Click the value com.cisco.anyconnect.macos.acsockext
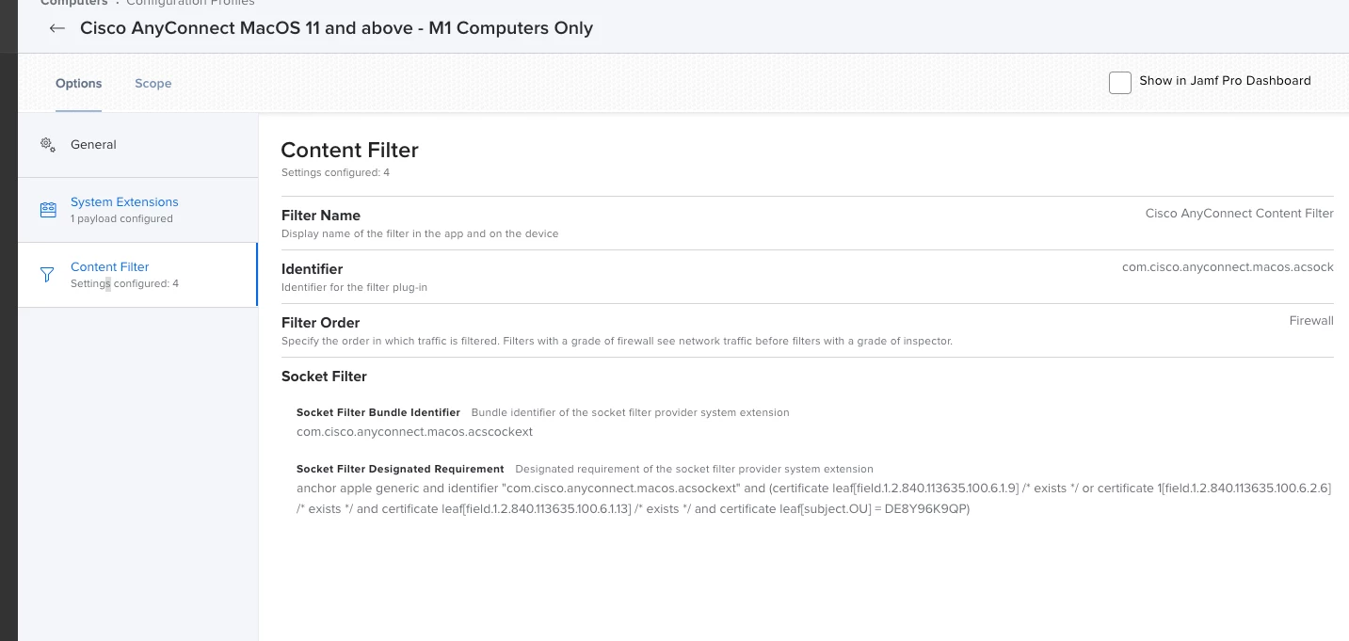 point(414,432)
